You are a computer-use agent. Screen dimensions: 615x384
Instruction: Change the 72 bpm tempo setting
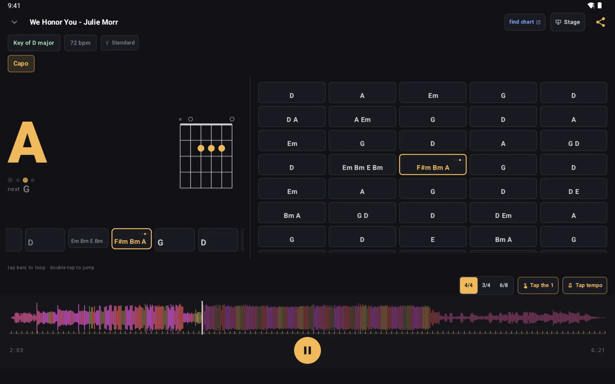80,43
